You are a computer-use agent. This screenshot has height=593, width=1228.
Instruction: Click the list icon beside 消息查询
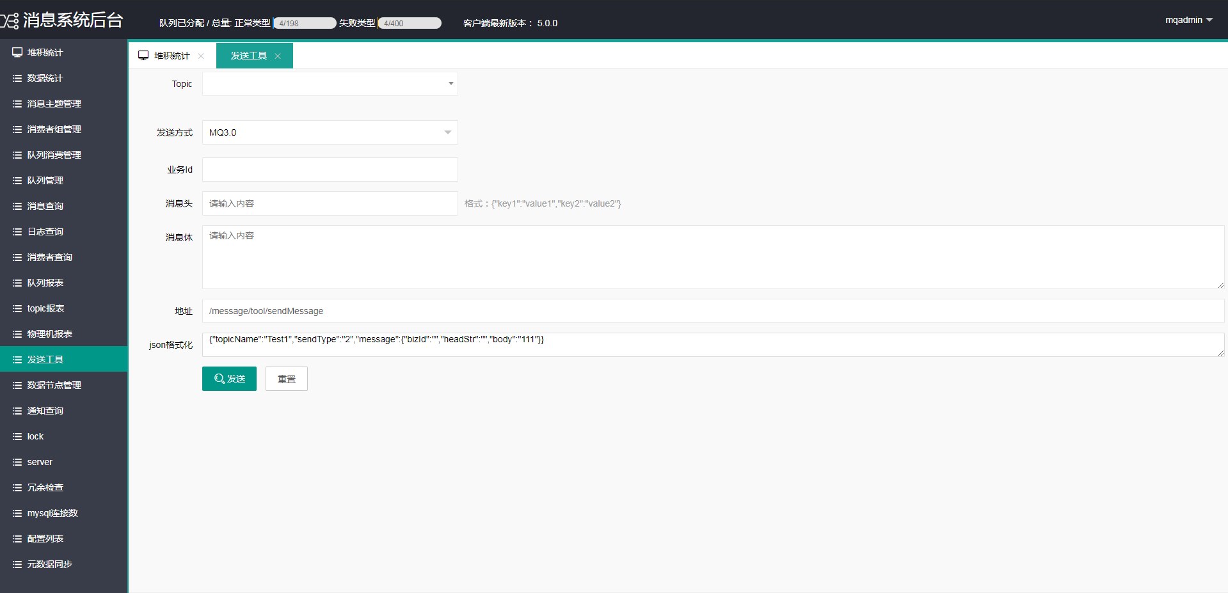[x=17, y=206]
